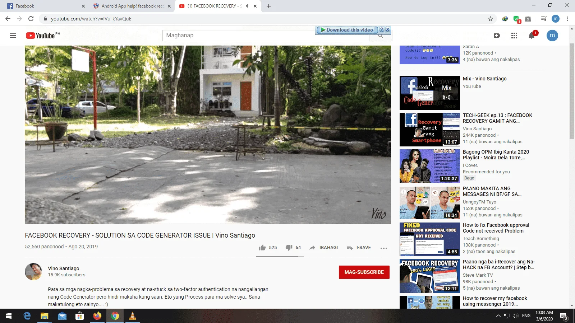Open a new browser tab
The width and height of the screenshot is (575, 323).
[x=269, y=6]
